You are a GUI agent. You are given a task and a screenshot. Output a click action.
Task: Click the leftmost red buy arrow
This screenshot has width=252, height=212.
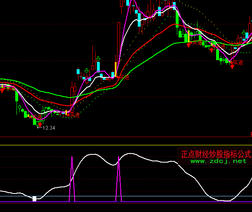2,89
